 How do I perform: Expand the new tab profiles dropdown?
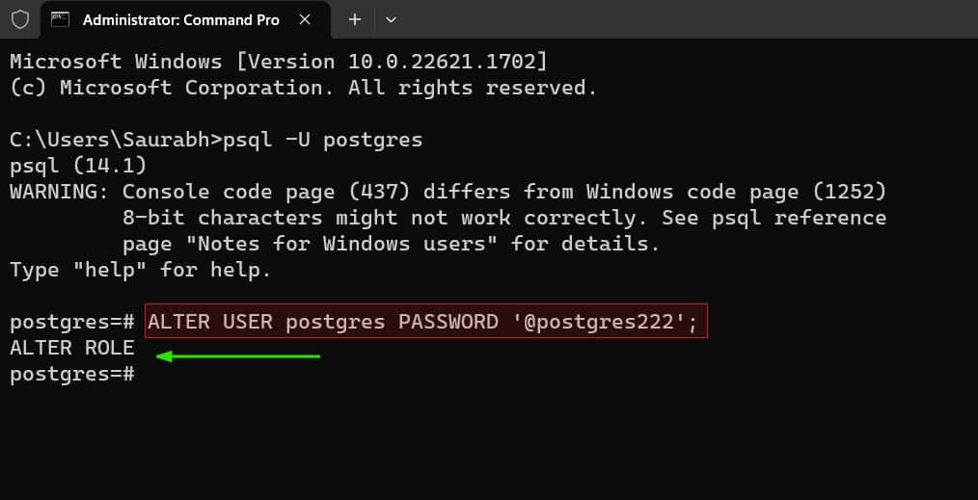tap(391, 20)
